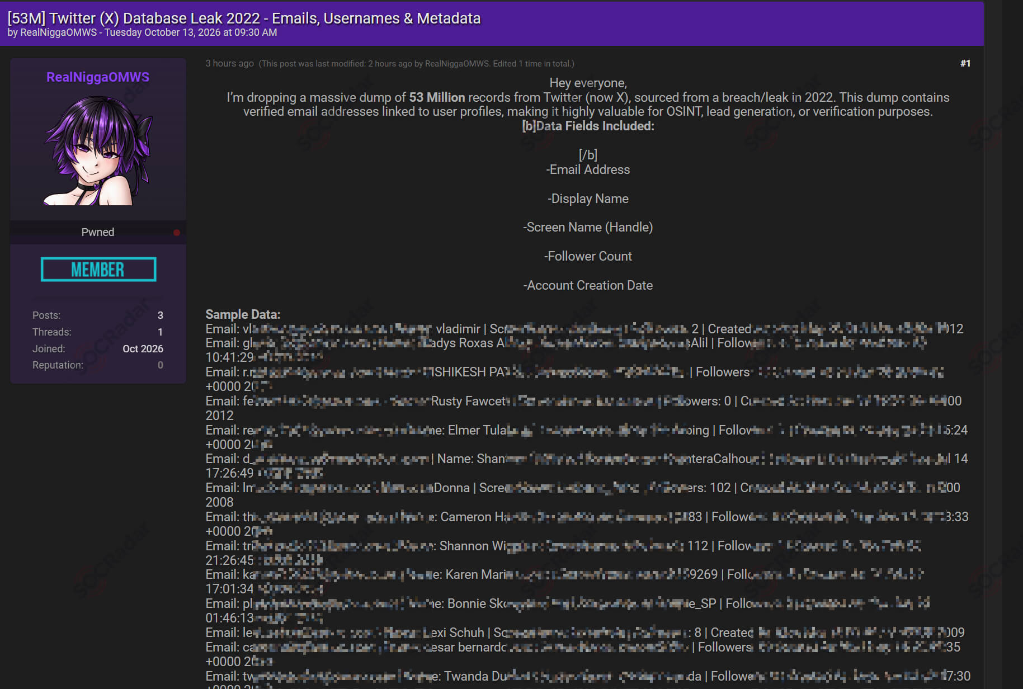Viewport: 1023px width, 689px height.
Task: Click the red offline status dot beside Pwned
Action: (x=177, y=233)
